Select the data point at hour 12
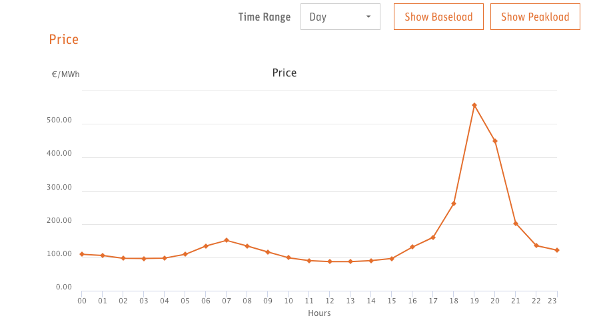Viewport: 611px width, 322px height. tap(330, 261)
